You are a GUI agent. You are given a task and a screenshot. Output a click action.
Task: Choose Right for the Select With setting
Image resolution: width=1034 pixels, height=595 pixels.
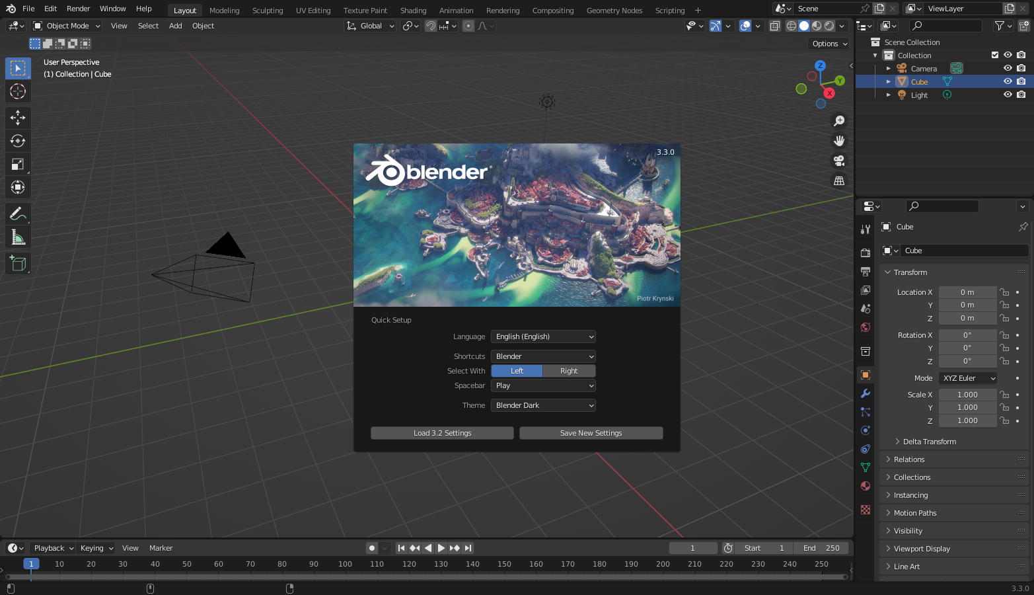pyautogui.click(x=569, y=371)
